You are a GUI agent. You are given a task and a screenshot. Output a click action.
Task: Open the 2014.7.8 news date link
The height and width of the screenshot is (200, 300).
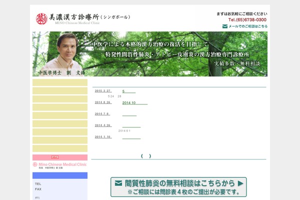coord(102,114)
